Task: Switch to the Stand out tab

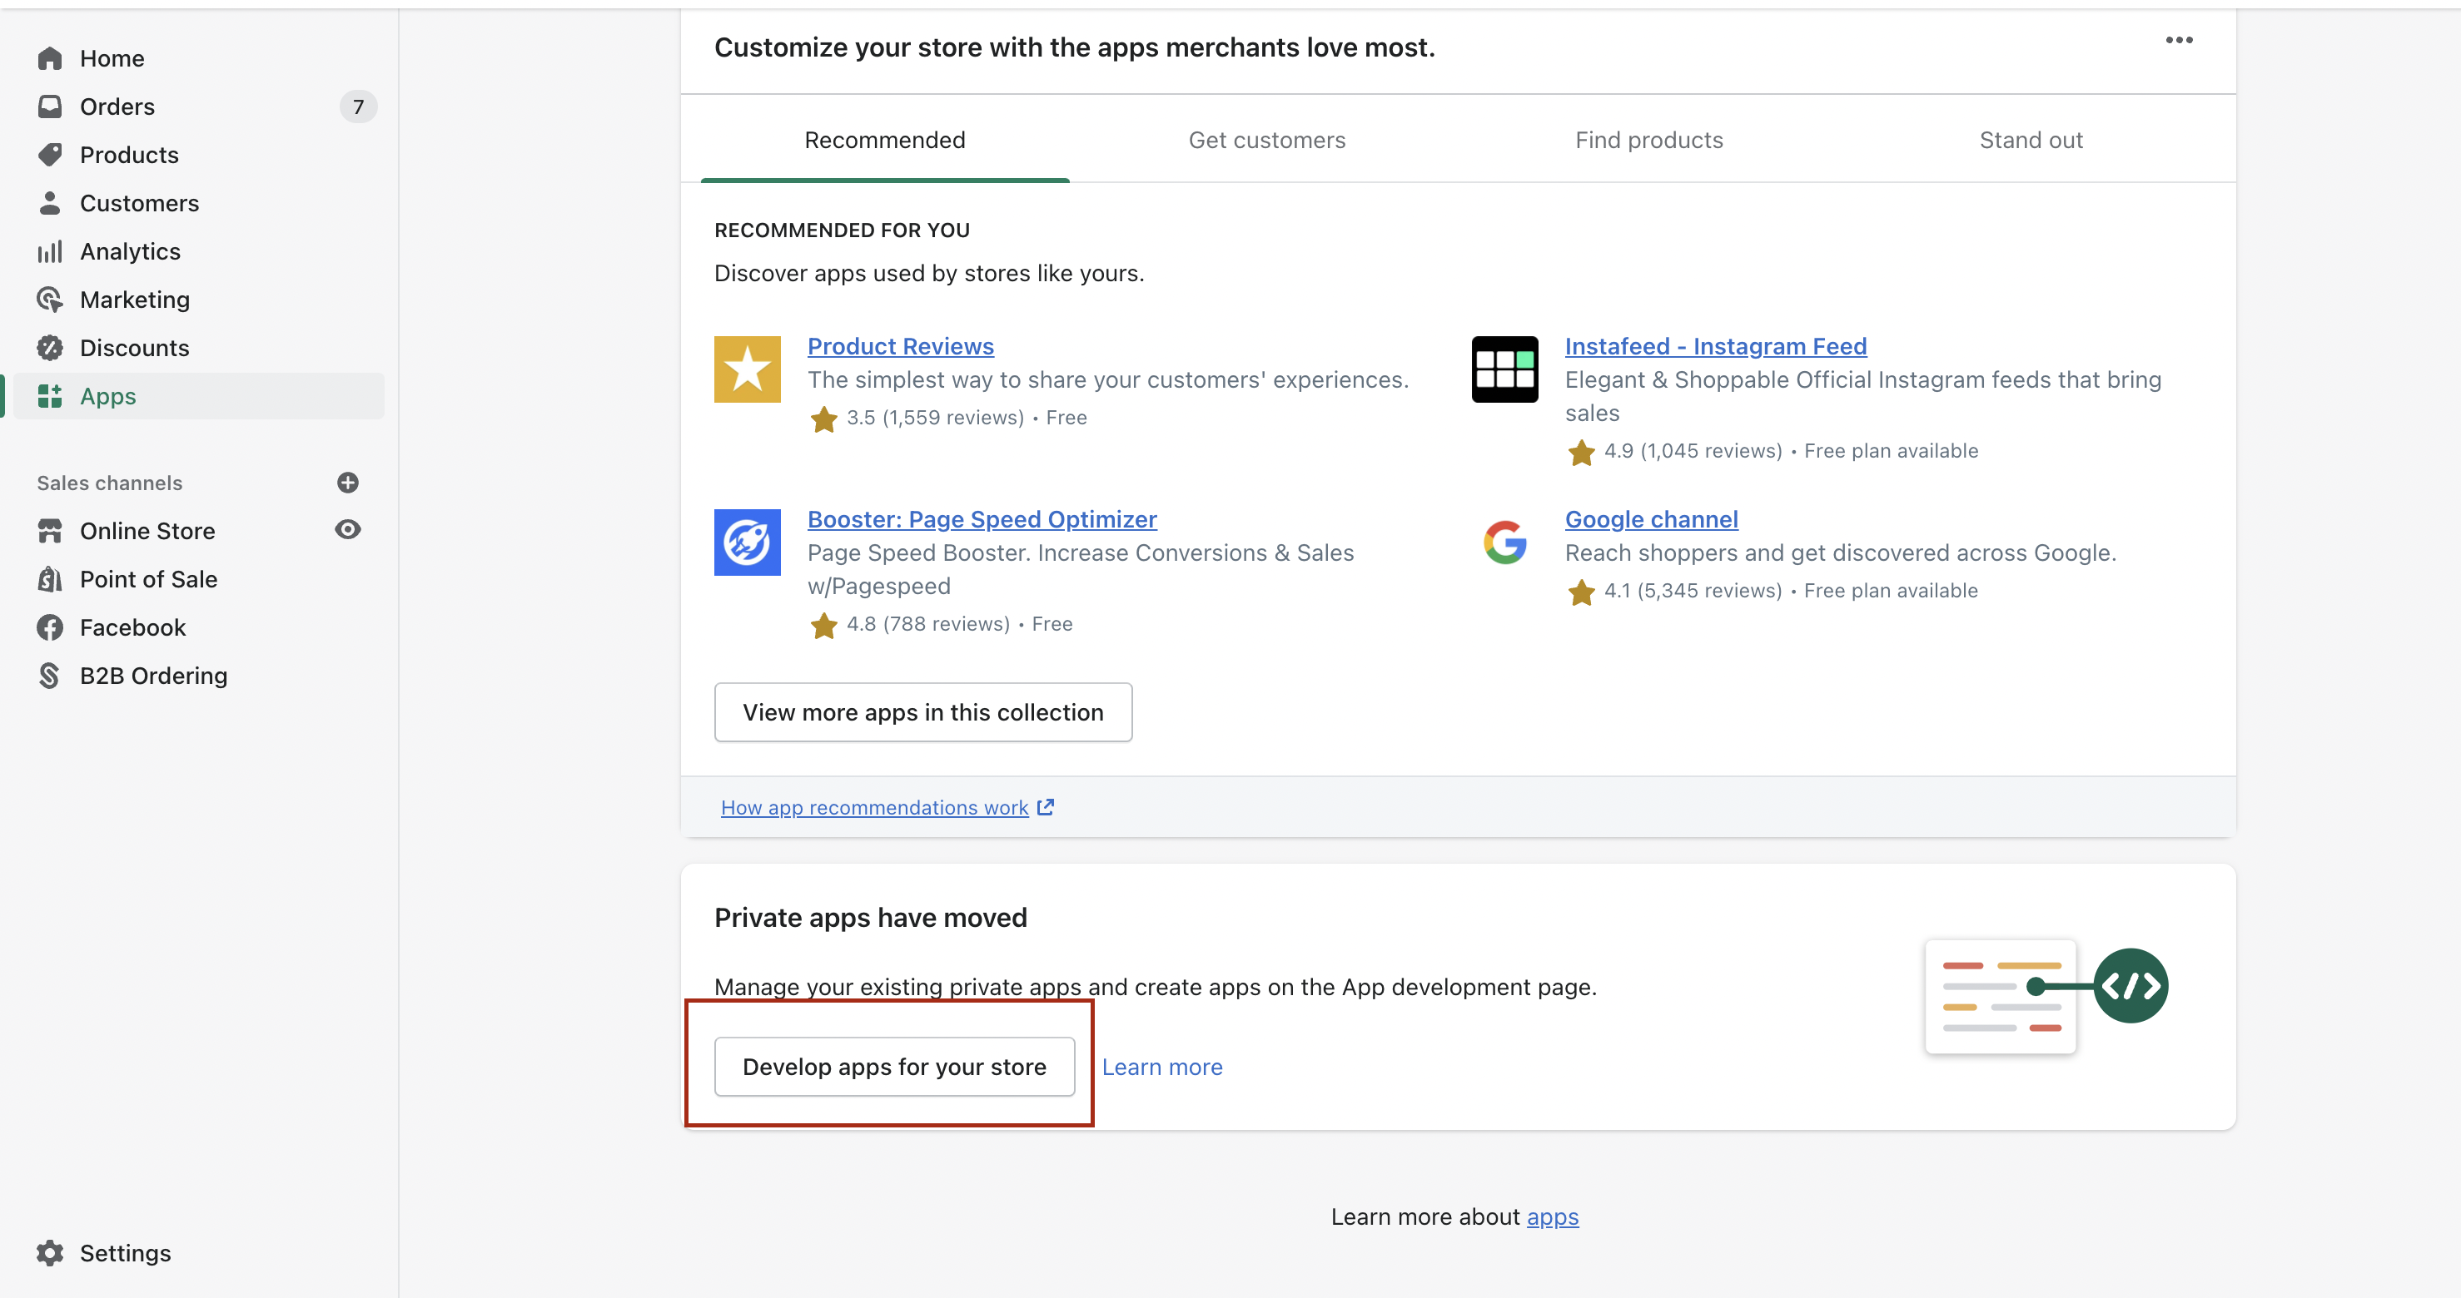Action: pyautogui.click(x=2031, y=140)
